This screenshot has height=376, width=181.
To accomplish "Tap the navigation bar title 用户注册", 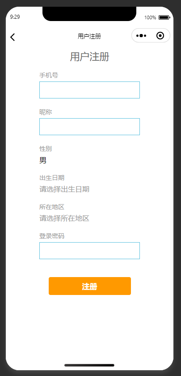I will tap(89, 36).
